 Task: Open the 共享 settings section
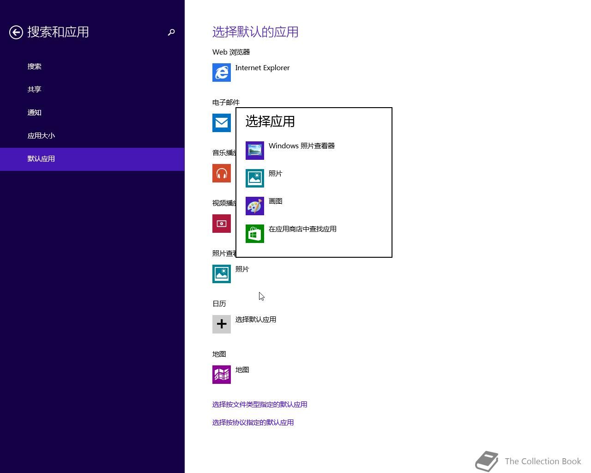tap(92, 90)
